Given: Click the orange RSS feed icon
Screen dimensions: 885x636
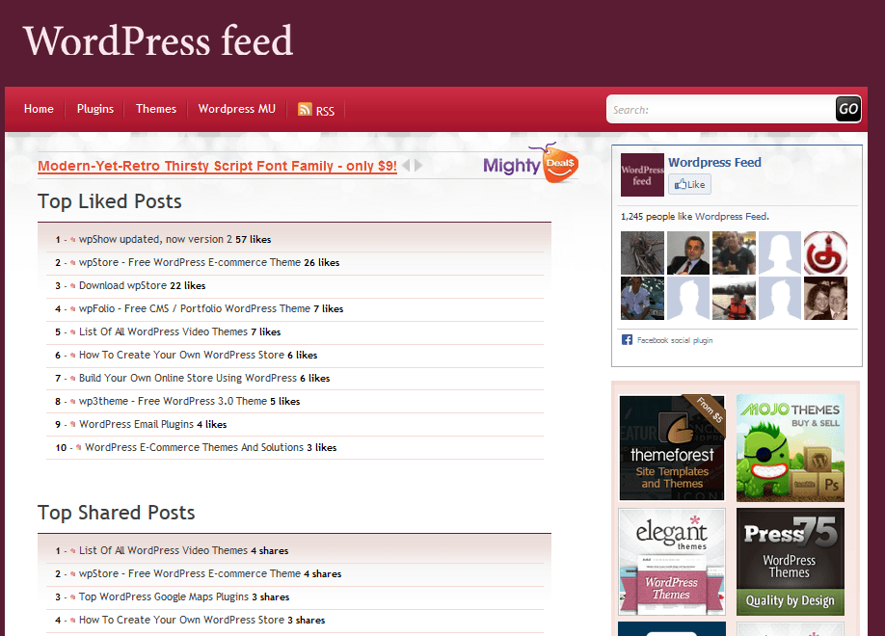Looking at the screenshot, I should 305,110.
